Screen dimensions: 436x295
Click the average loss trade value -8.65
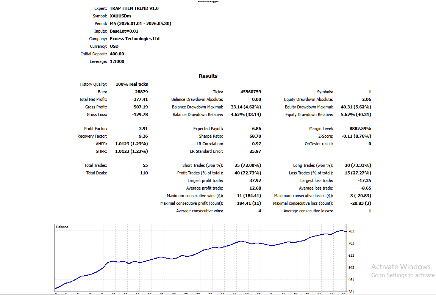point(366,188)
